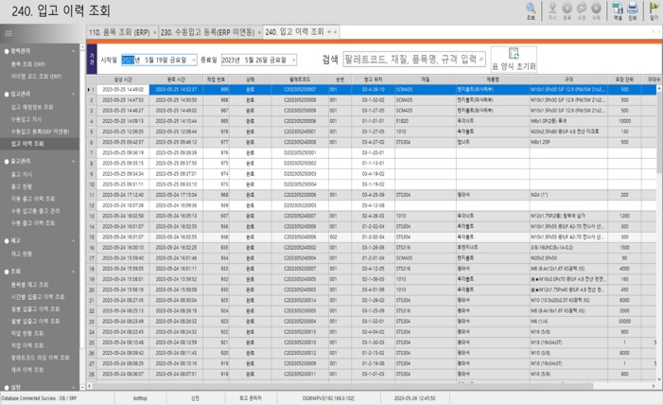The height and width of the screenshot is (405, 663).
Task: Click the 표 양식 초기화 reset icon button
Action: (x=514, y=60)
